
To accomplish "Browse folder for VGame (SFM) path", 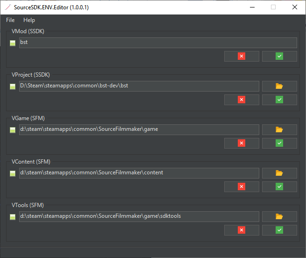I will tap(279, 129).
